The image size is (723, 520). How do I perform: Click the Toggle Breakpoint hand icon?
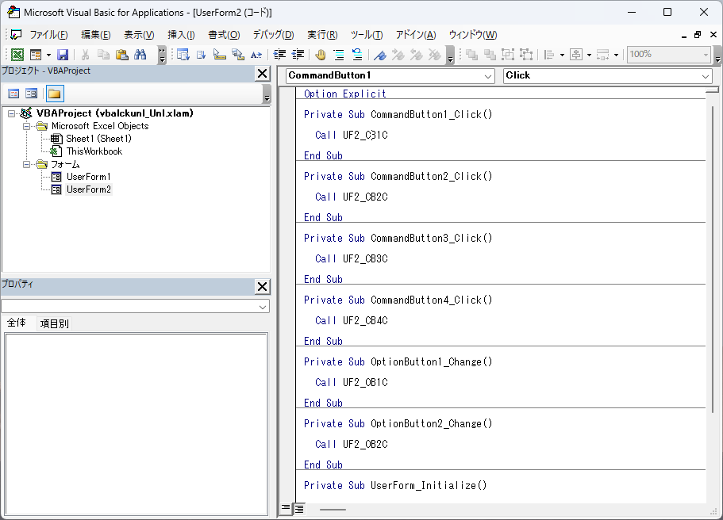click(321, 55)
